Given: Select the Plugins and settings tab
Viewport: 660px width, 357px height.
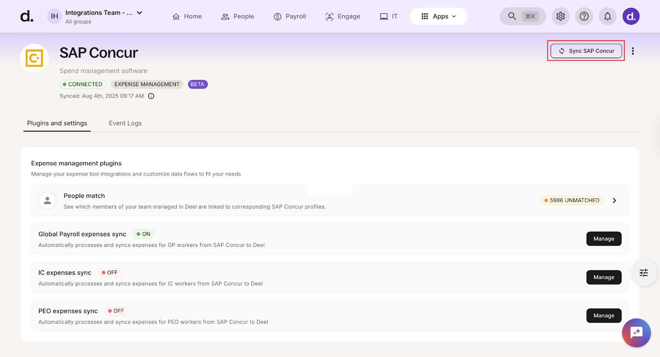Looking at the screenshot, I should [x=57, y=123].
